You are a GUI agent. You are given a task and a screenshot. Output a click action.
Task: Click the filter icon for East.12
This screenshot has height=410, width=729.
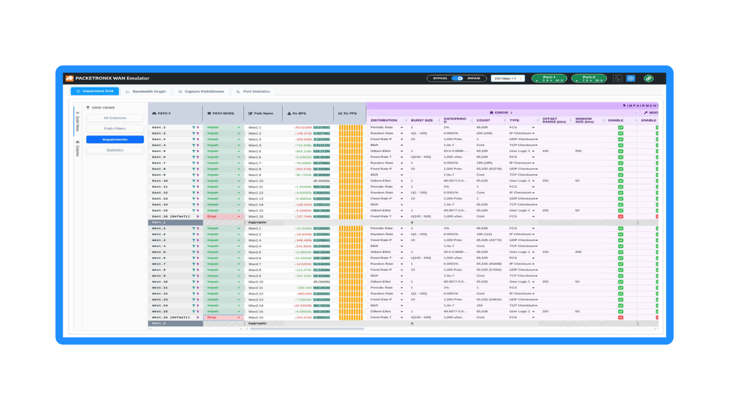(194, 193)
